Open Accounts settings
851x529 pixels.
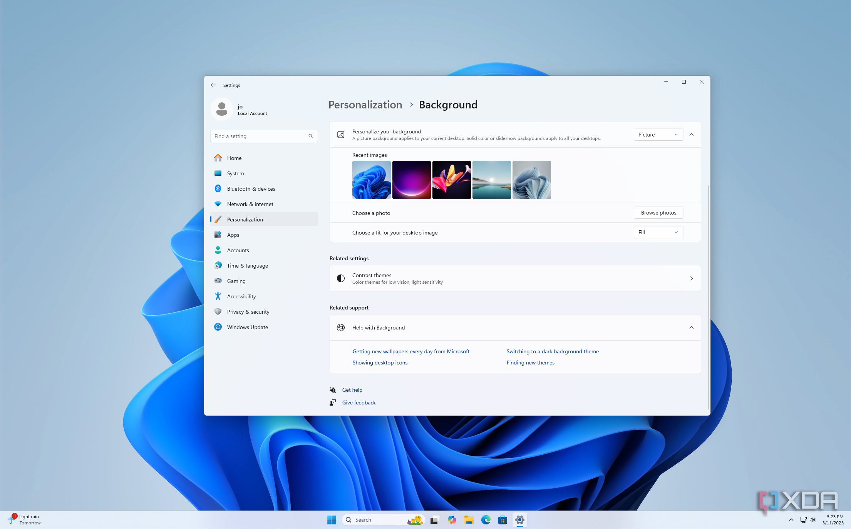264,250
